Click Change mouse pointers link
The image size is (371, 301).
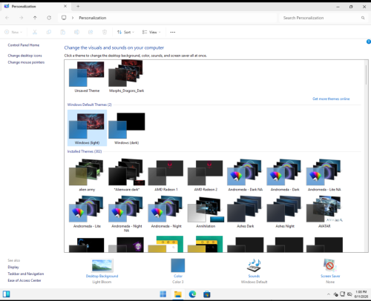pos(26,62)
